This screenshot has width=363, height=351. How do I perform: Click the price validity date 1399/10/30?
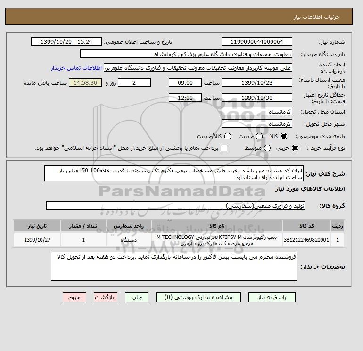(257, 98)
